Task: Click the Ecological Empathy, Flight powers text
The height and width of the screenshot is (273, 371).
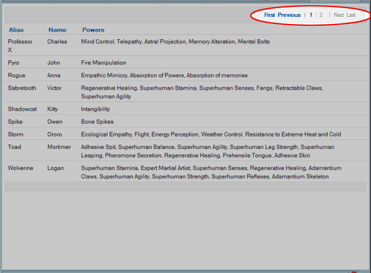Action: click(211, 134)
